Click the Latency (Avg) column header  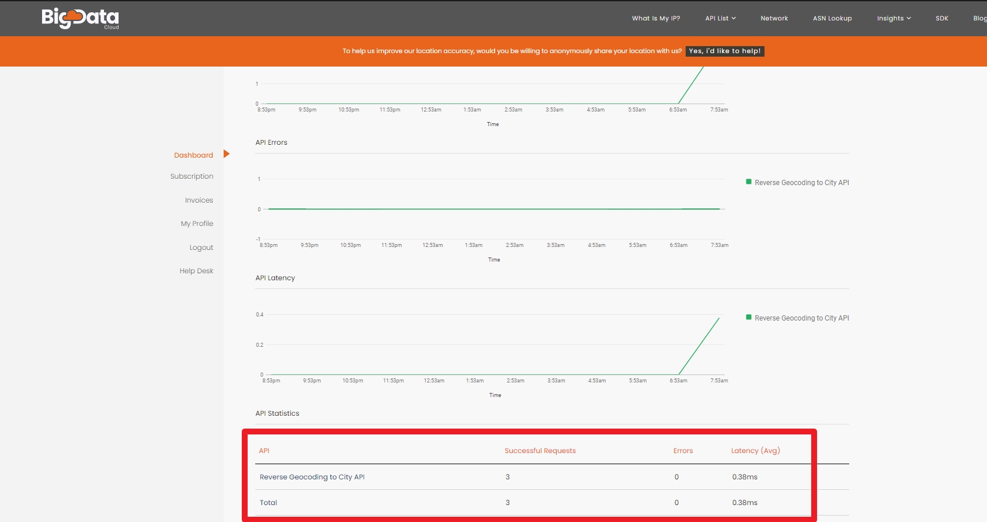point(756,451)
